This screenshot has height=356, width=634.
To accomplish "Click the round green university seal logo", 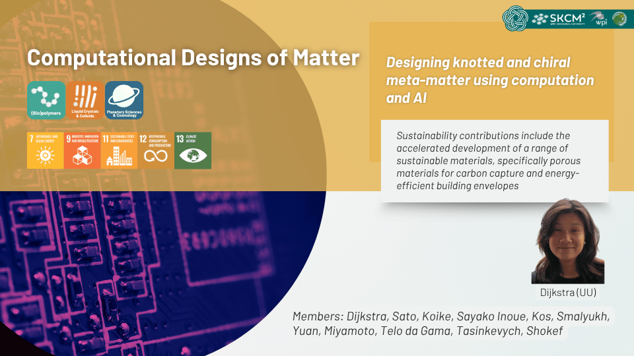I will pos(619,18).
